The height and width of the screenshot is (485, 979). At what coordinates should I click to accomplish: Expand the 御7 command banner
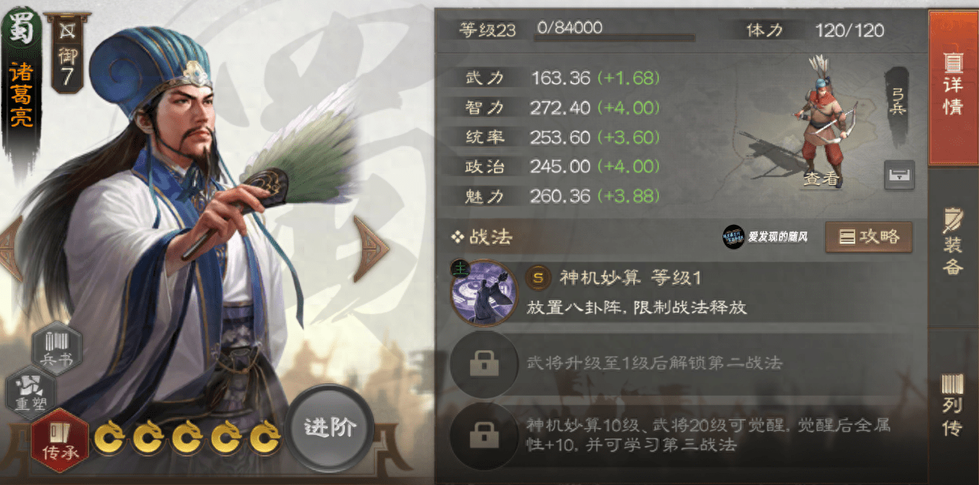(67, 52)
